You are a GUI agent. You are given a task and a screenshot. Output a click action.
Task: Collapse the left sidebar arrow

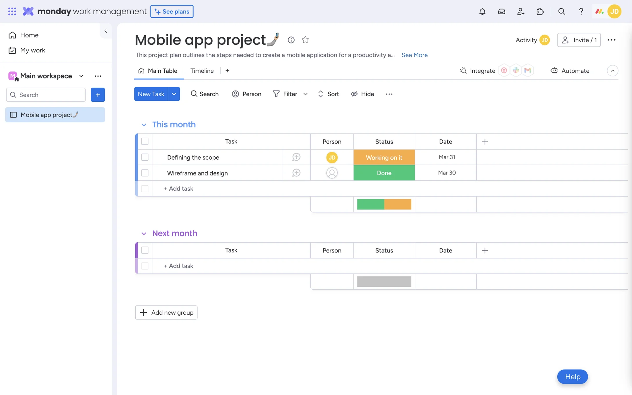pyautogui.click(x=106, y=31)
